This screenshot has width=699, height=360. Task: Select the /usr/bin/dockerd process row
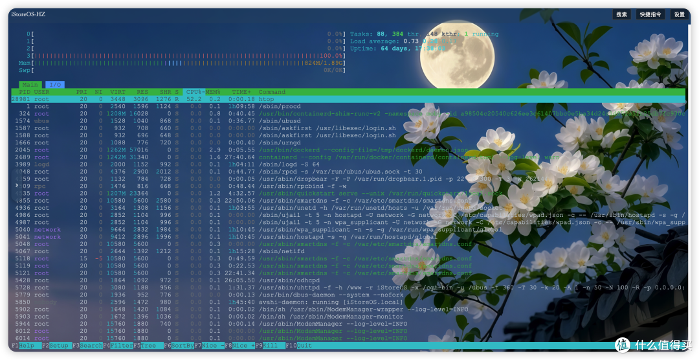pyautogui.click(x=348, y=150)
